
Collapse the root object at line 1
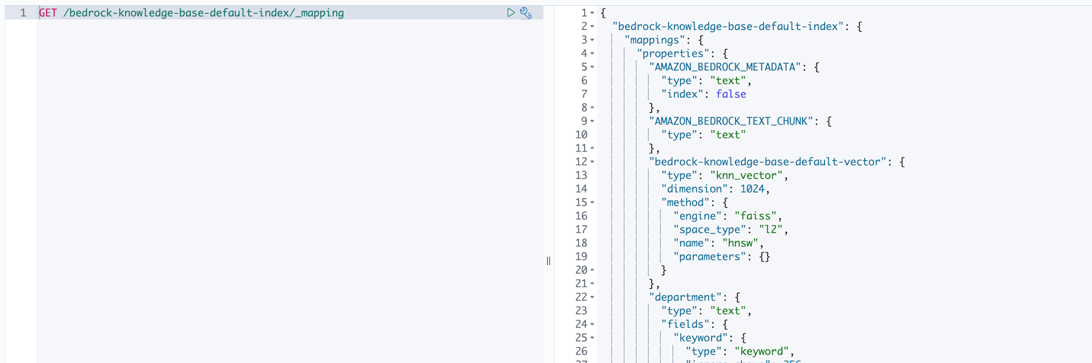coord(592,13)
